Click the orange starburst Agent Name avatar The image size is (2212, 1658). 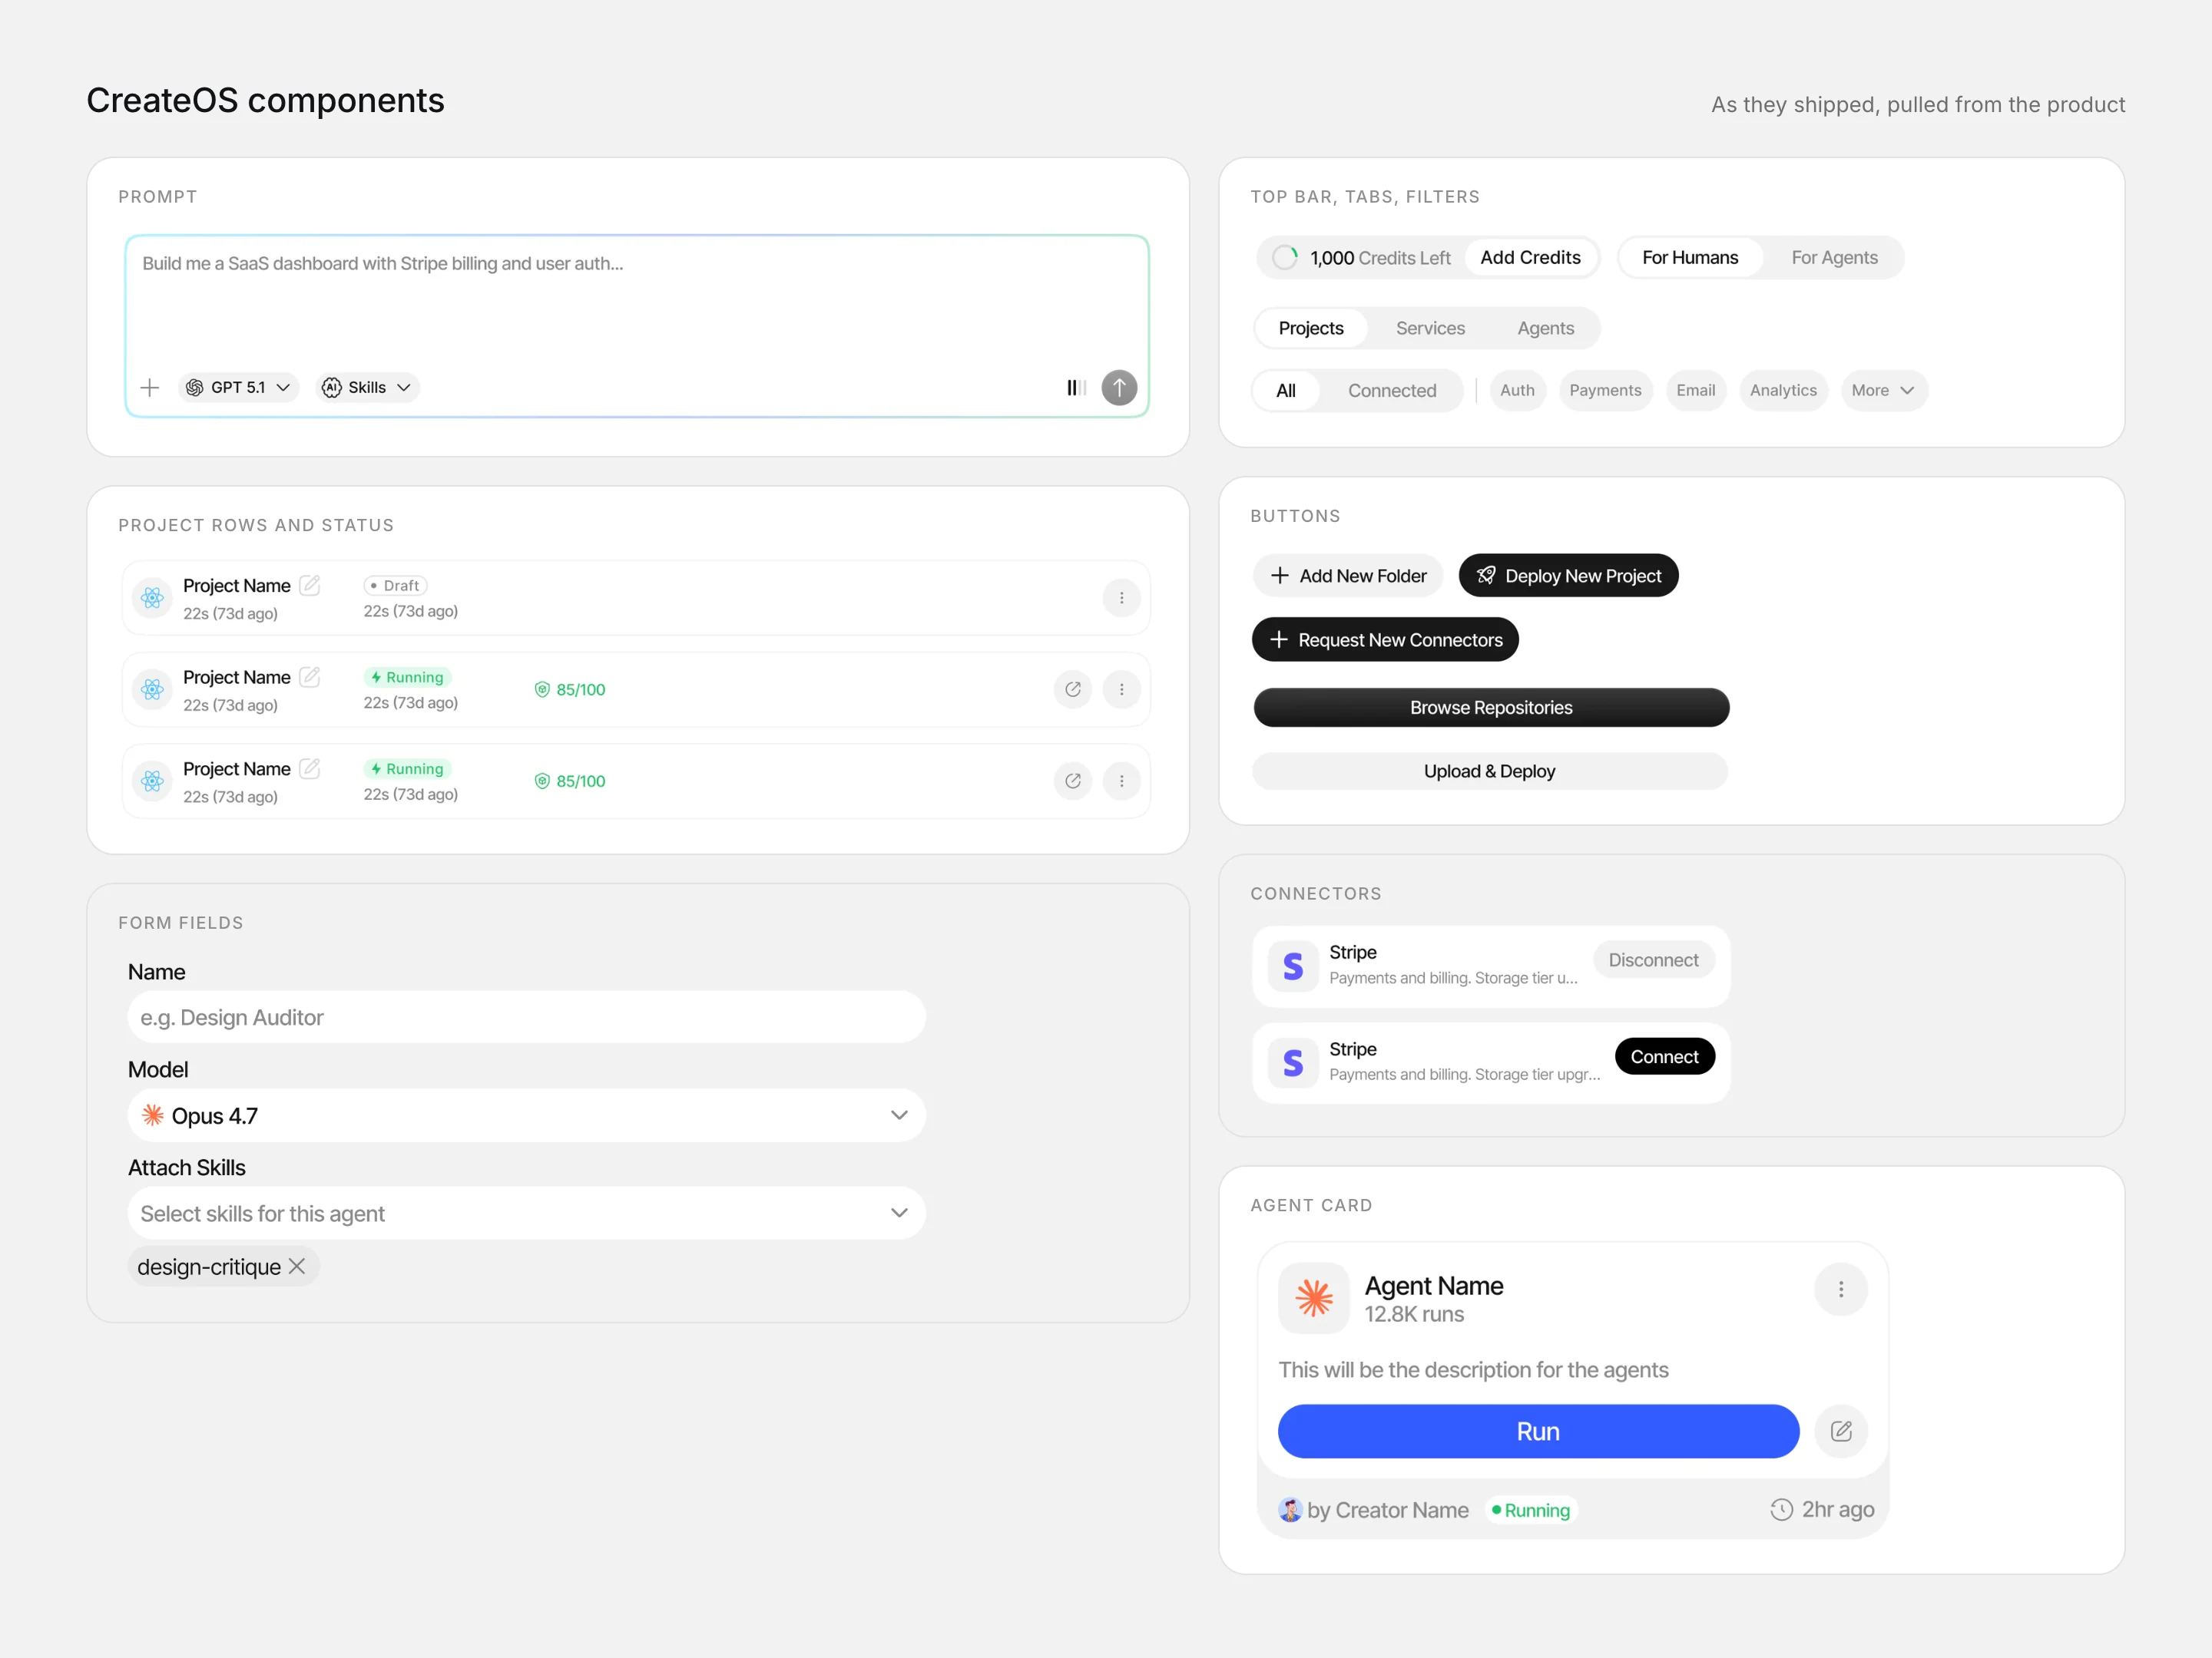click(1313, 1298)
